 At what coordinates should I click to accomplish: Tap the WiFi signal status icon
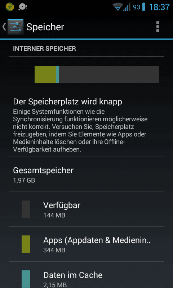pos(117,7)
